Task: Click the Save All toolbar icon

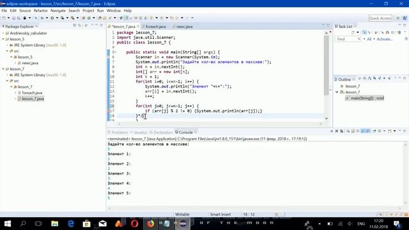Action: [x=19, y=18]
